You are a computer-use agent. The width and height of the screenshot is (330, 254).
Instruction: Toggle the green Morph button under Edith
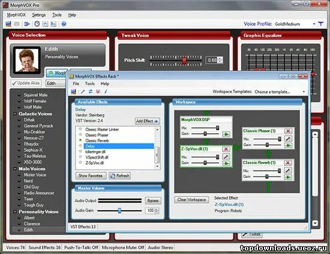56,73
